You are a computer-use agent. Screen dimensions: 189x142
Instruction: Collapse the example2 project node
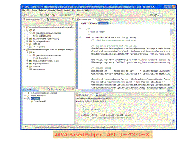(x=25, y=50)
